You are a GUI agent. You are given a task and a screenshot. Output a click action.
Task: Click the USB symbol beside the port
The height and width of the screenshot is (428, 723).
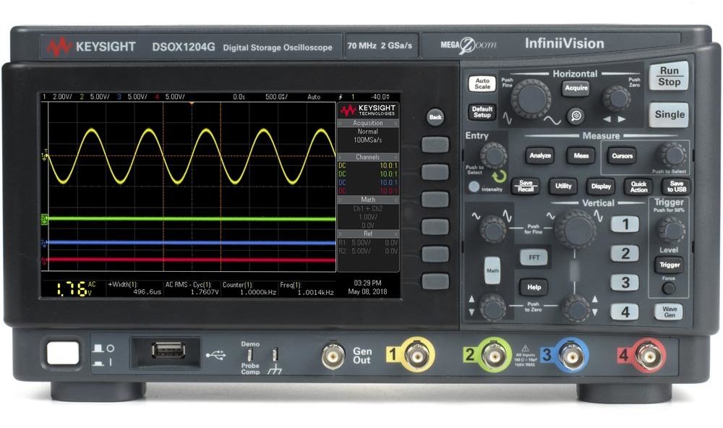click(215, 355)
